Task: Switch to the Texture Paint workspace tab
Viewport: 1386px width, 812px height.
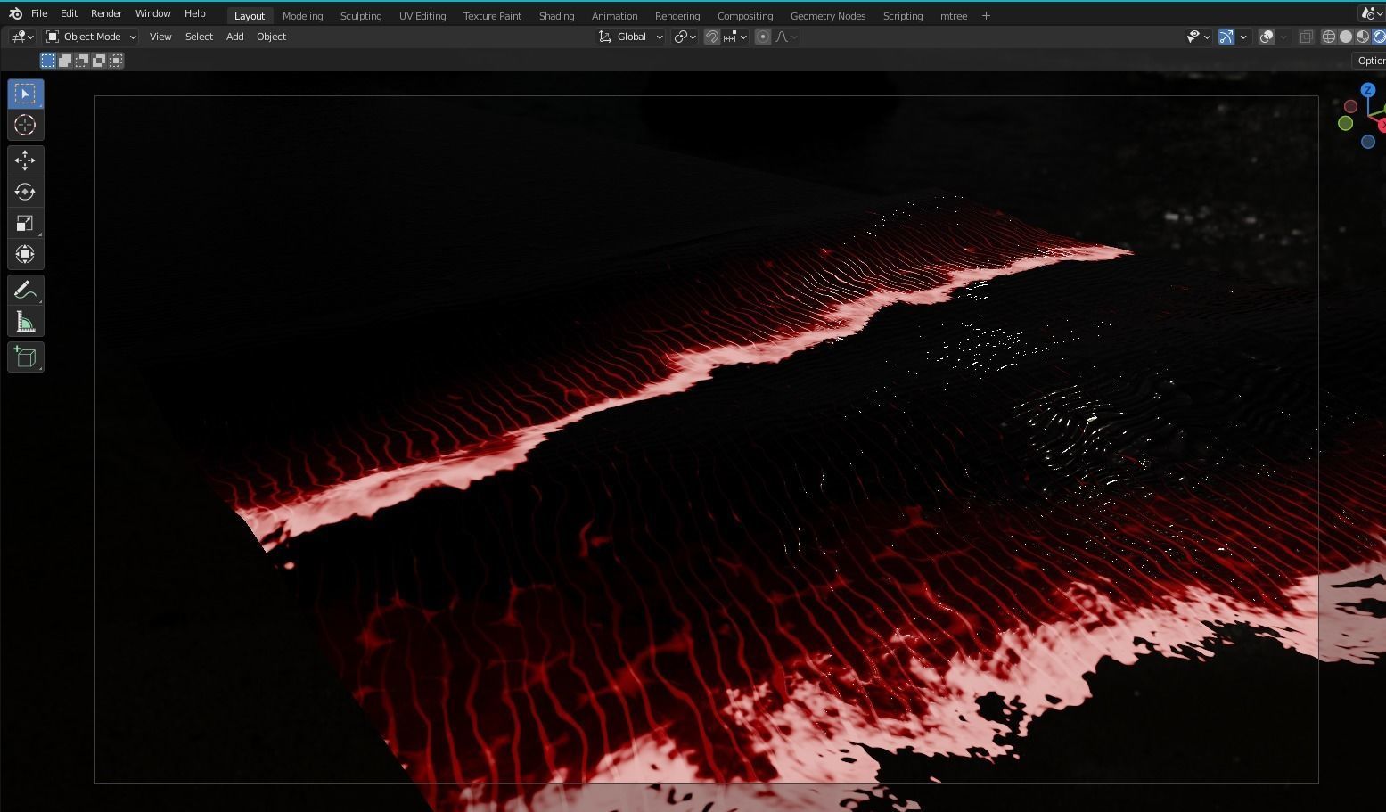Action: point(492,16)
